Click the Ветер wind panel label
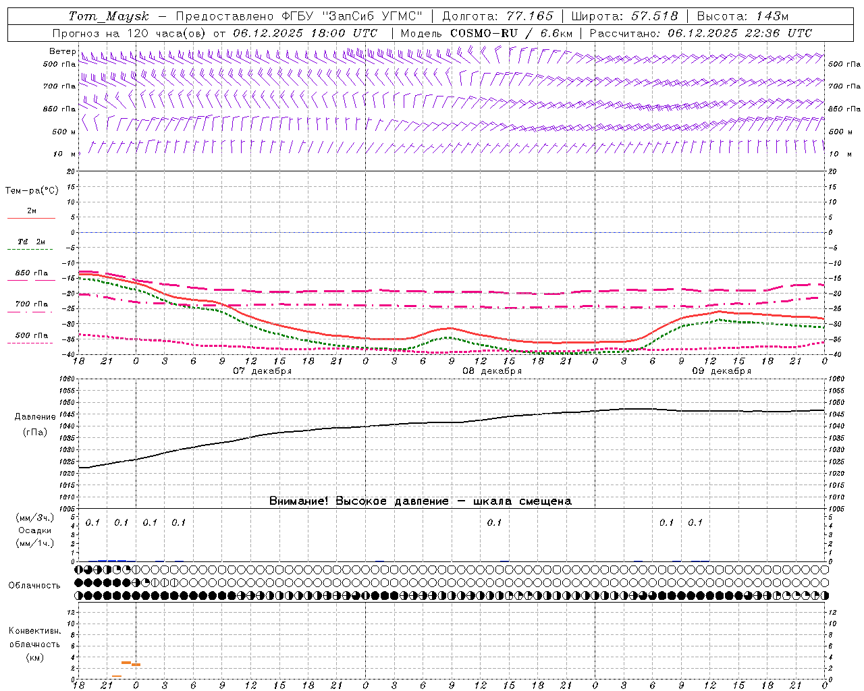Viewport: 864px width, 691px height. 62,51
